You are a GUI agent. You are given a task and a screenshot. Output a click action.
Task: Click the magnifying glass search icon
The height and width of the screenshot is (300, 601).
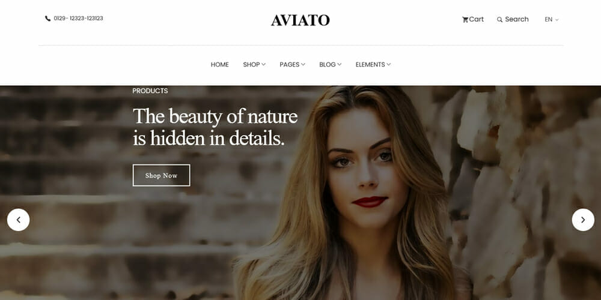tap(499, 20)
